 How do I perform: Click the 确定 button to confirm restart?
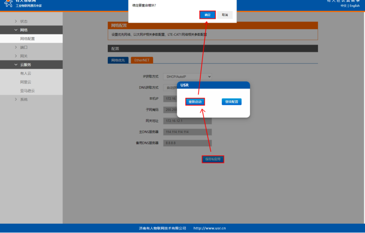click(x=207, y=15)
